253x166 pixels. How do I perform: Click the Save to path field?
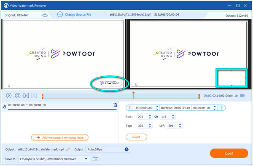[x=50, y=159]
